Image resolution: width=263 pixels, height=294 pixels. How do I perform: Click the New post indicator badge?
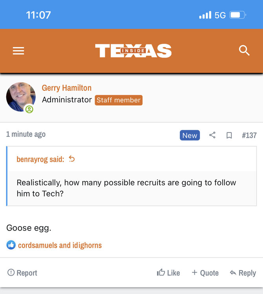click(x=190, y=135)
